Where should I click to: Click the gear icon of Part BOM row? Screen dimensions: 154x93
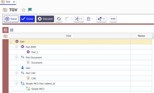click(x=22, y=47)
